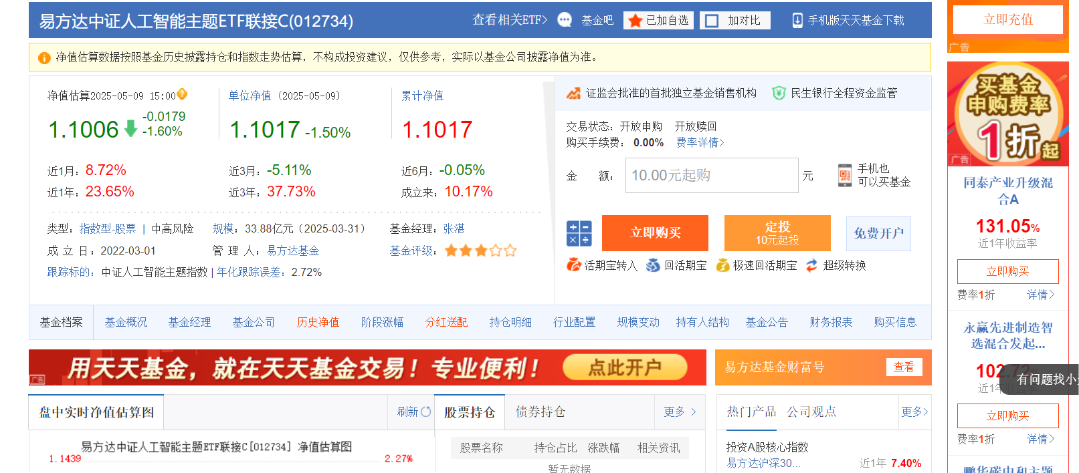Open the 分红送配 tab
This screenshot has height=473, width=1079.
[446, 322]
